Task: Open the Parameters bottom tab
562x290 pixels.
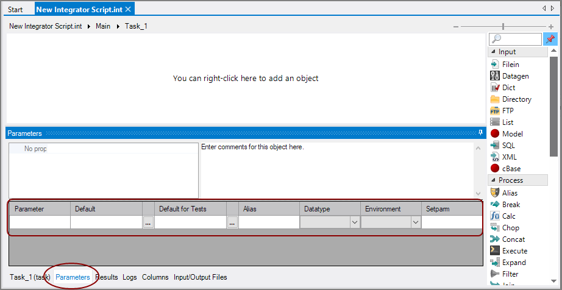Action: [x=73, y=277]
